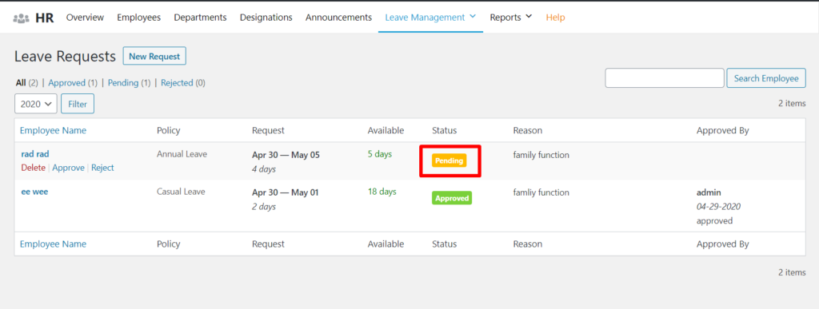
Task: Approve rad rad's leave request
Action: [x=69, y=168]
